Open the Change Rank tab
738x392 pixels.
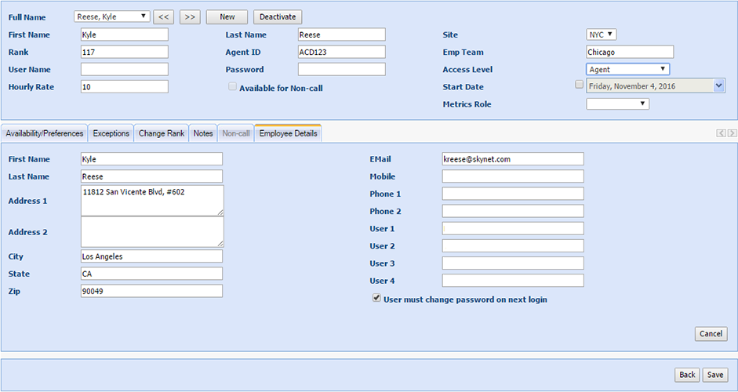click(162, 133)
